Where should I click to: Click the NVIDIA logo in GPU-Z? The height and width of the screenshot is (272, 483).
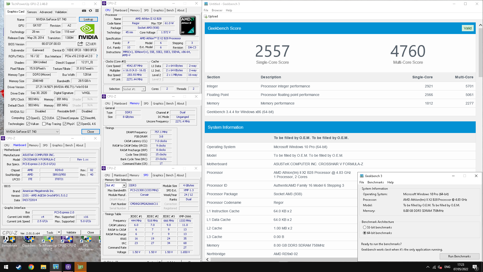[x=88, y=31]
